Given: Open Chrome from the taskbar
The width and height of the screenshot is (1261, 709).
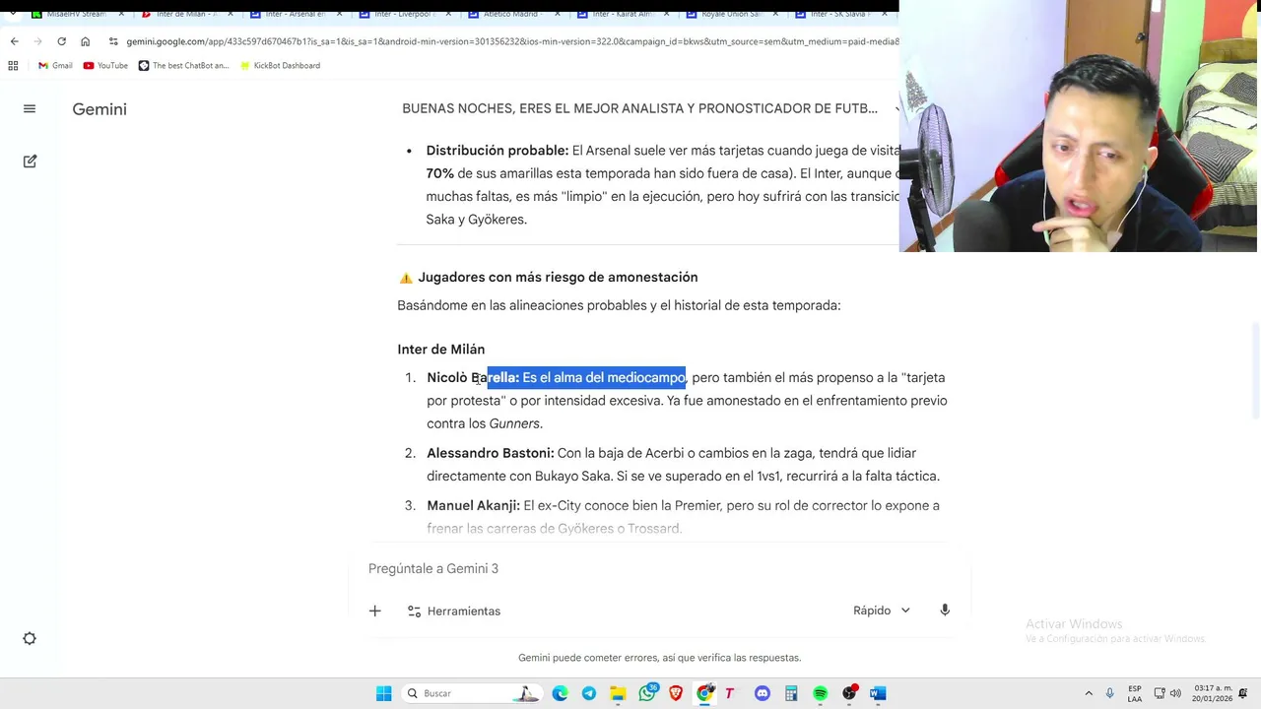Looking at the screenshot, I should tap(704, 693).
